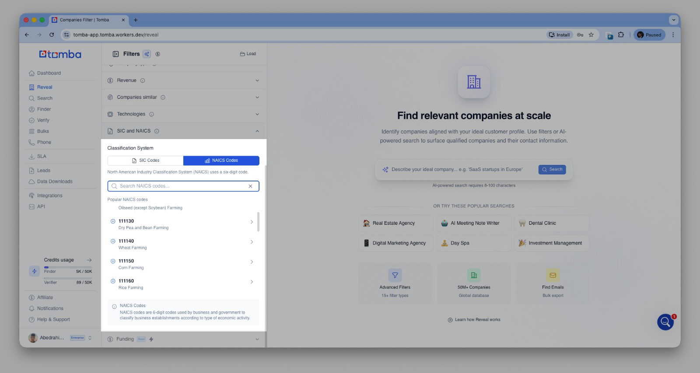Clear the NAICS search field with X
Image resolution: width=700 pixels, height=373 pixels.
point(250,186)
